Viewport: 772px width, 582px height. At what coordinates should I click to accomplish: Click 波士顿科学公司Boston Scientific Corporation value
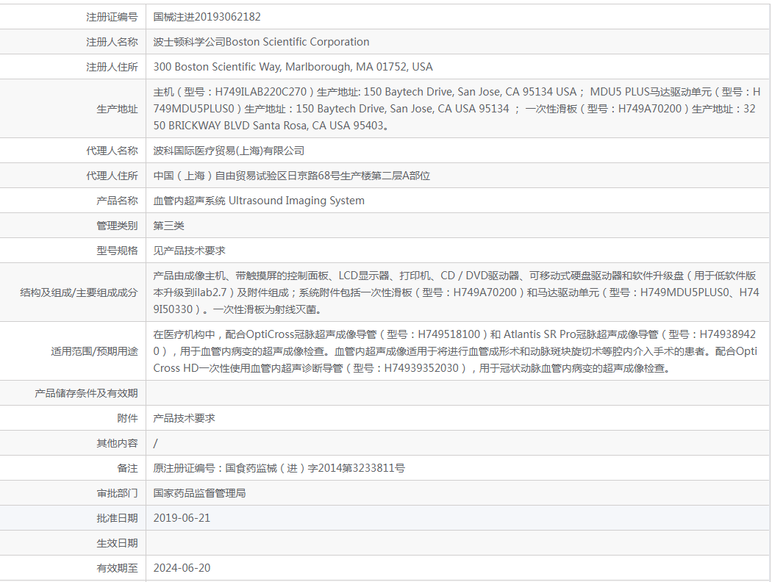coord(261,42)
